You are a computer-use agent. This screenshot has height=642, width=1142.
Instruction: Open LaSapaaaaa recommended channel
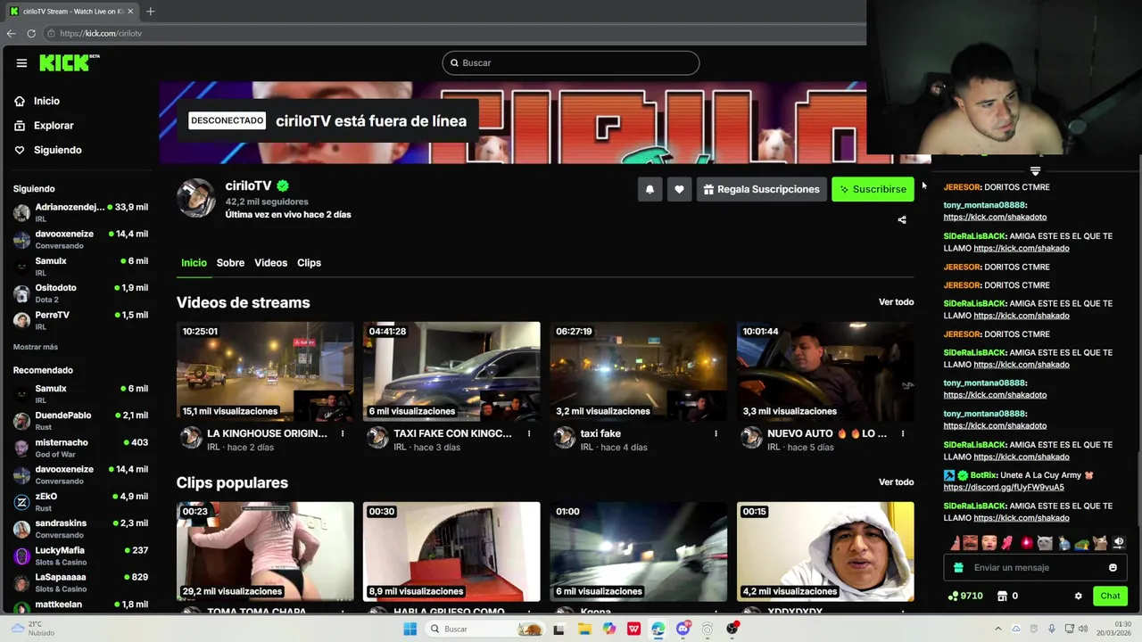point(80,583)
